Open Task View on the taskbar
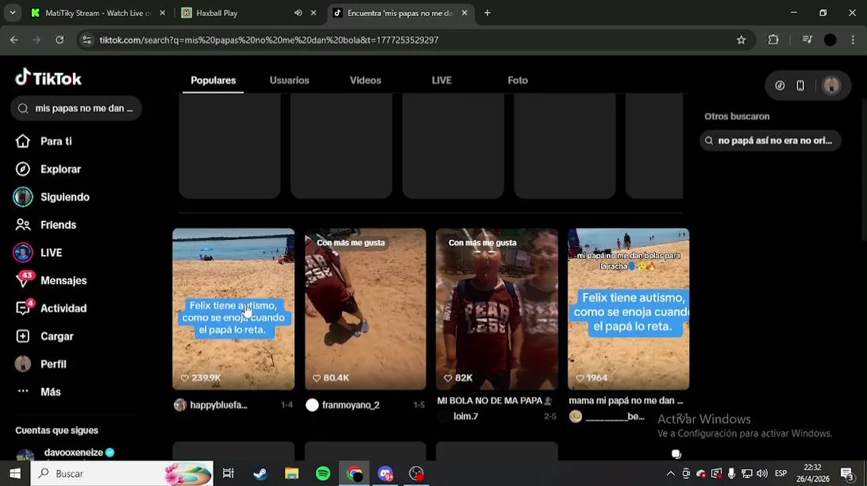867x486 pixels. point(228,474)
